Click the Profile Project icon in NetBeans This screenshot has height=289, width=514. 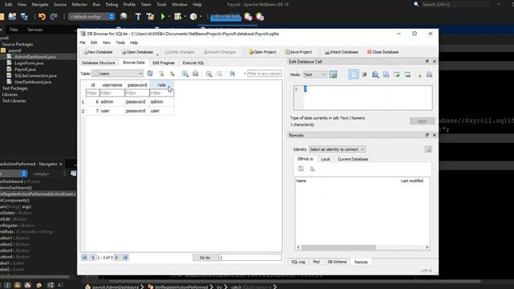(x=194, y=16)
